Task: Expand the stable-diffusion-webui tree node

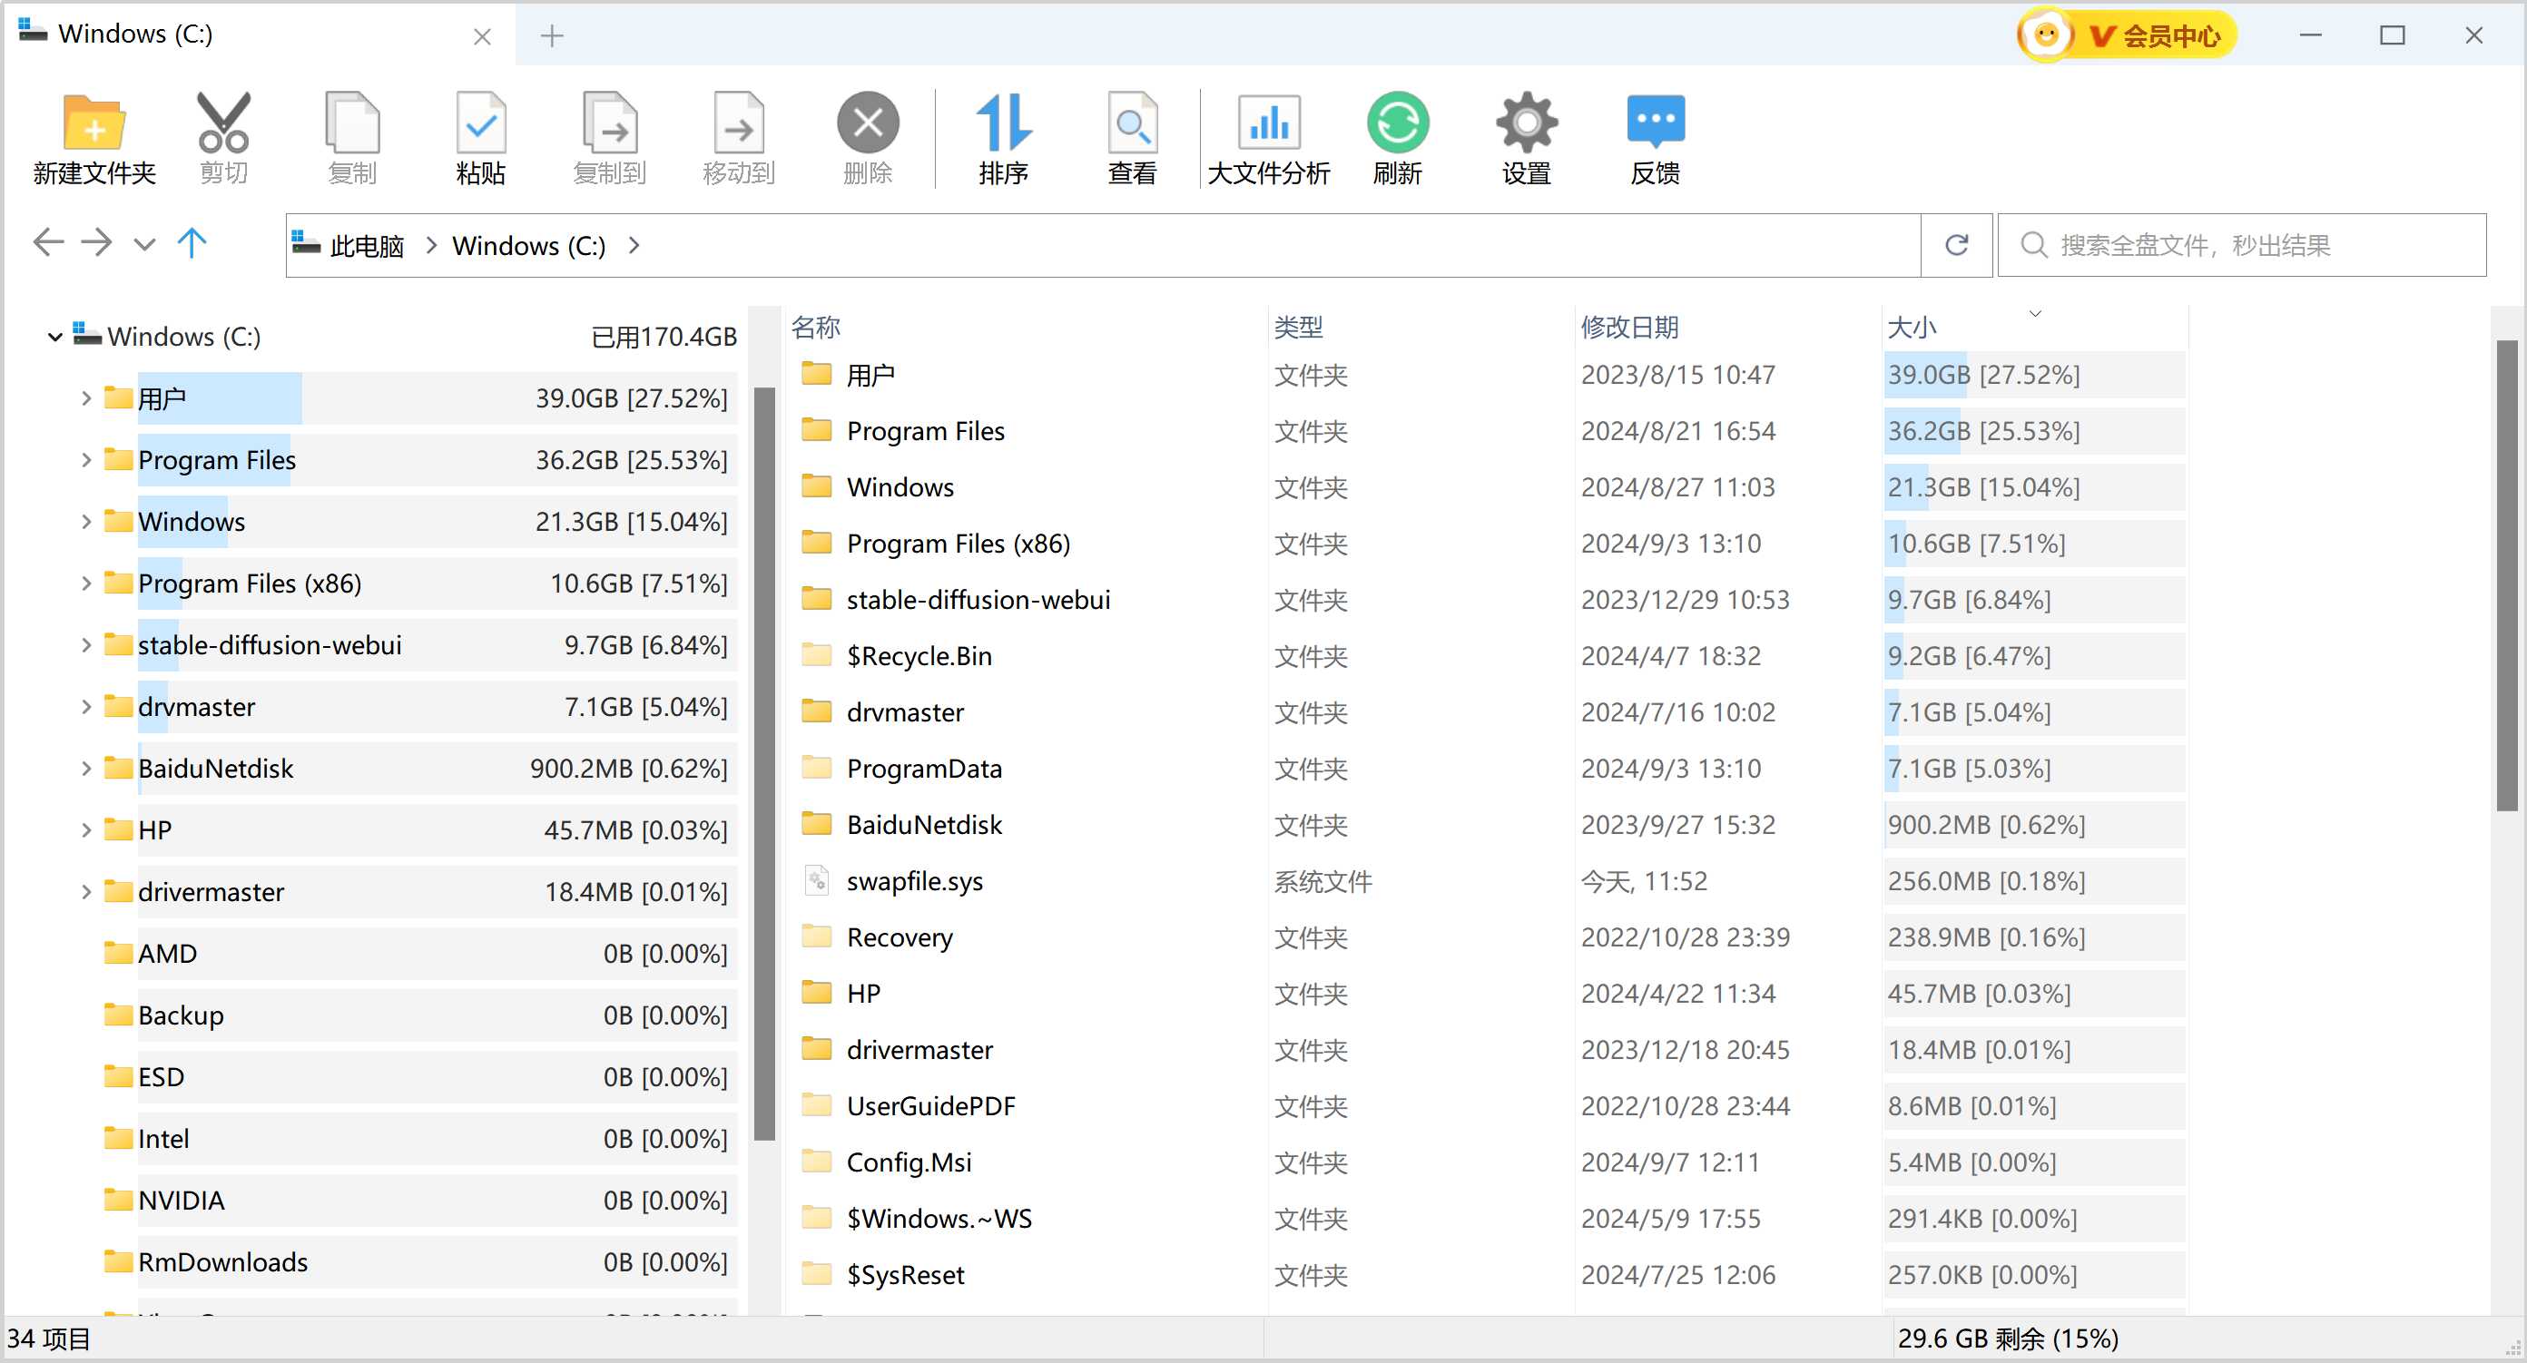Action: point(86,645)
